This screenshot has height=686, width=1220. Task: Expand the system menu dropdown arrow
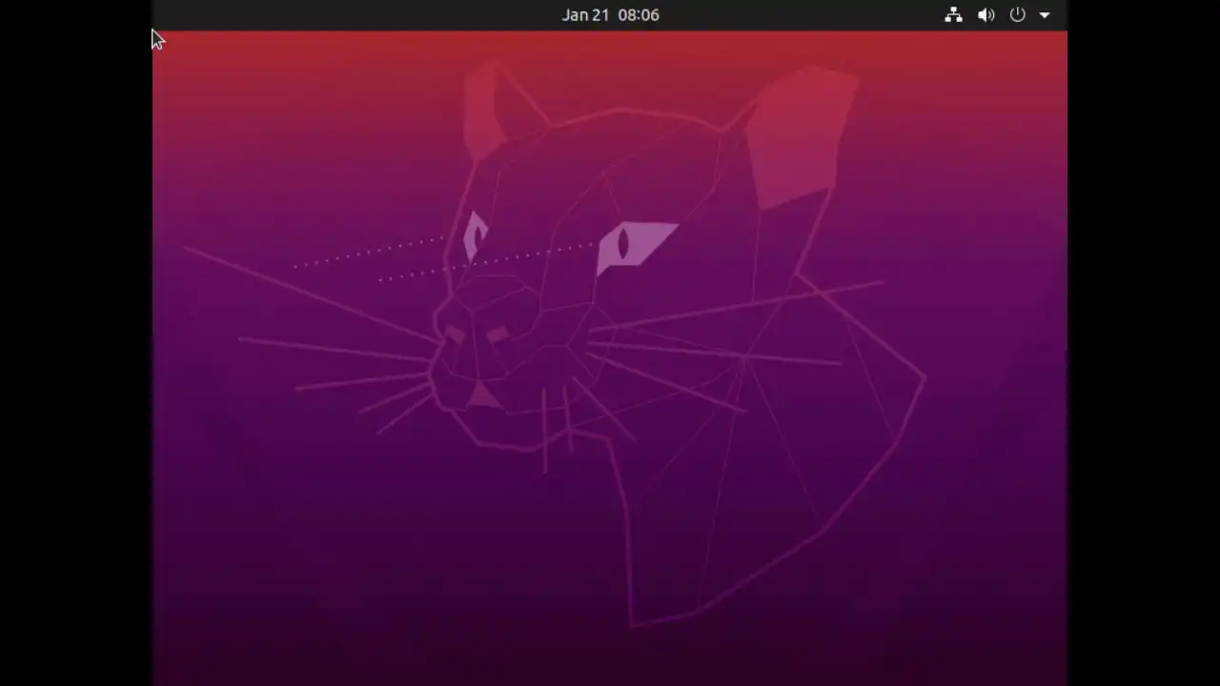pos(1045,15)
